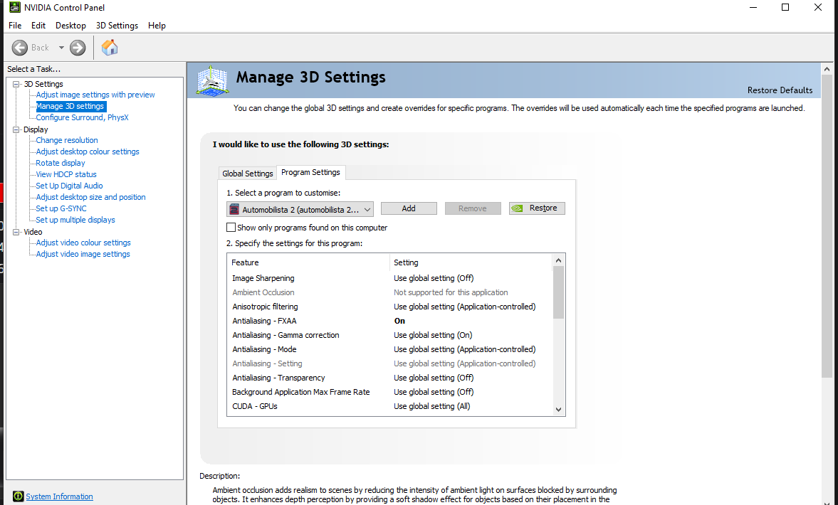This screenshot has width=838, height=505.
Task: Open the File menu
Action: 15,26
